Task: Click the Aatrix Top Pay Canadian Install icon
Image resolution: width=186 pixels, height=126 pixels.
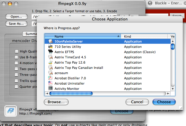Action: click(x=51, y=68)
